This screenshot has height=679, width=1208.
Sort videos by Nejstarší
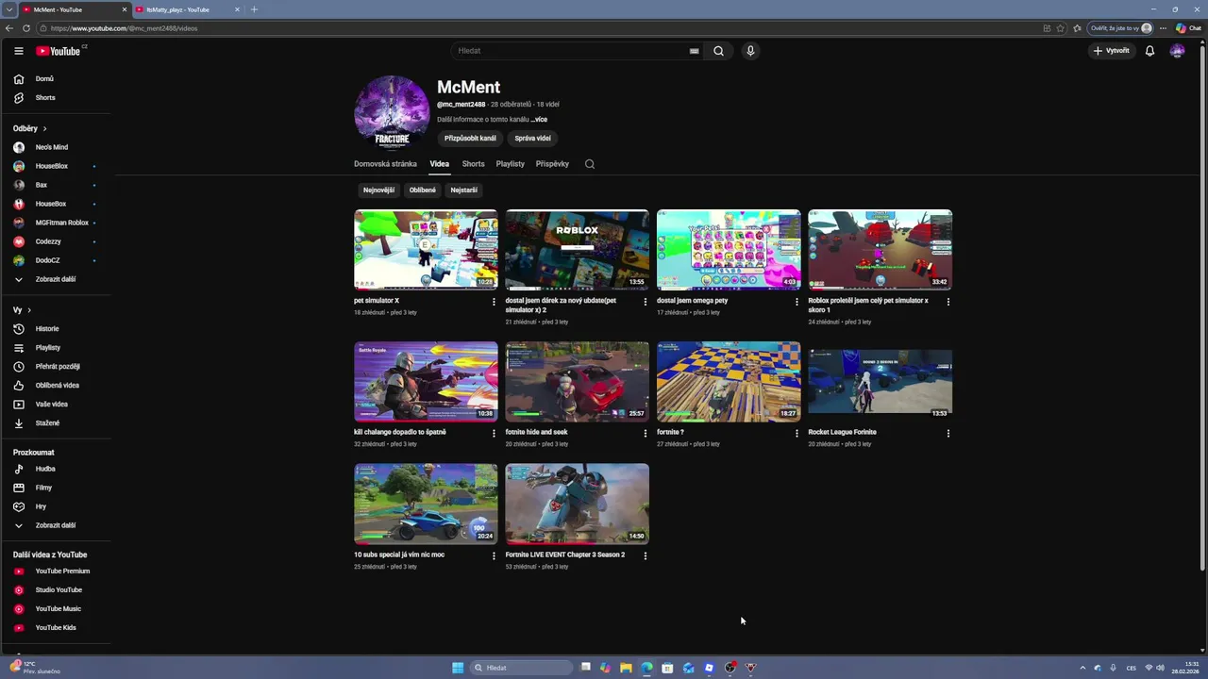463,190
